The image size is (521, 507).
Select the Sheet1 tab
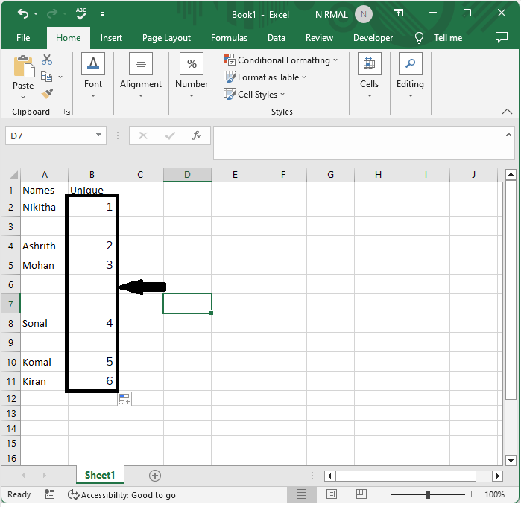coord(100,475)
